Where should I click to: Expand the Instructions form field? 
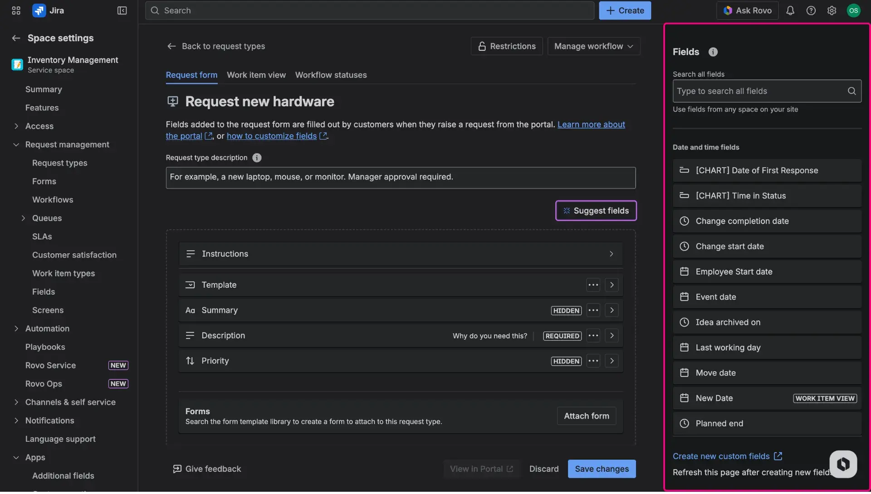point(611,254)
